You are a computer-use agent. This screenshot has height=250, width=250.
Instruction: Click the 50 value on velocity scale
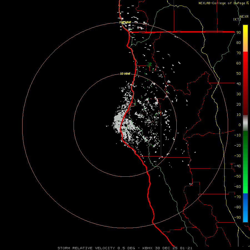click(x=239, y=74)
